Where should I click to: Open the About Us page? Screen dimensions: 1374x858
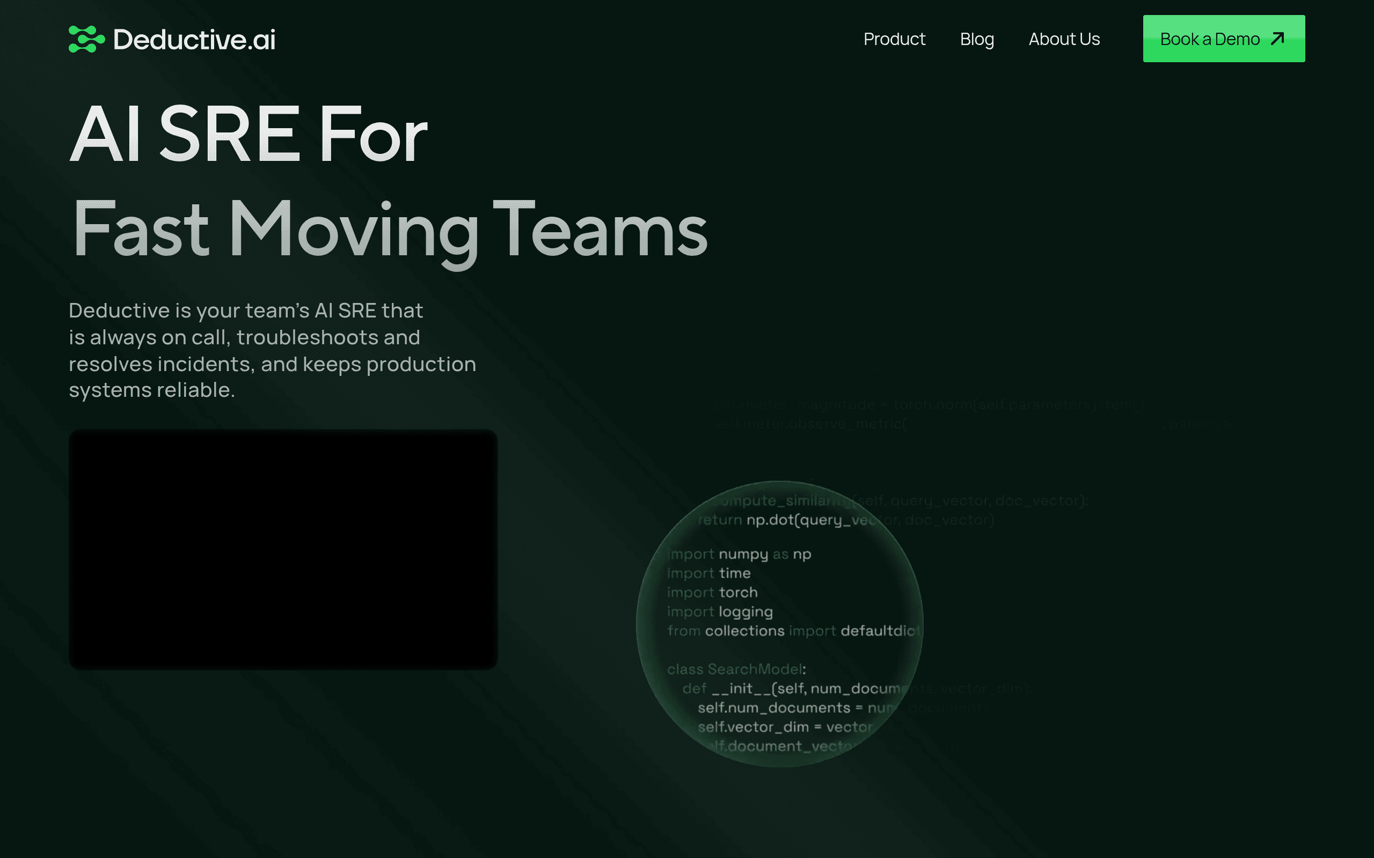pyautogui.click(x=1064, y=39)
